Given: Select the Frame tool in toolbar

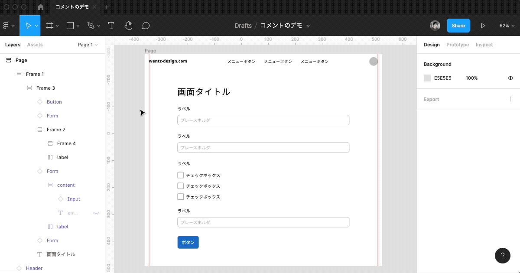Looking at the screenshot, I should [x=50, y=26].
